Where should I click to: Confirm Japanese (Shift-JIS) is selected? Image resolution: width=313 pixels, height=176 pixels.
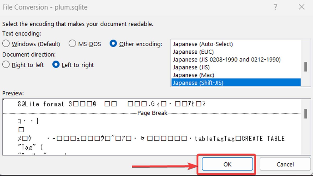tap(198, 83)
